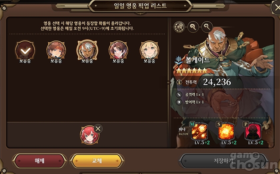Open the M meteor skill icon
Image resolution: width=280 pixels, height=174 pixels.
(199, 132)
